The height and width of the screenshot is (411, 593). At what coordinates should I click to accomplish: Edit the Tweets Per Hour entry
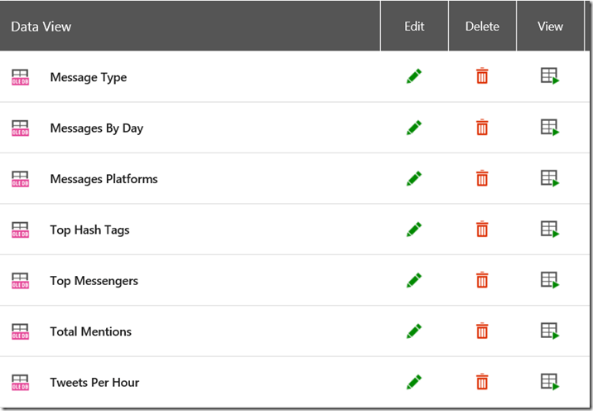tap(414, 382)
